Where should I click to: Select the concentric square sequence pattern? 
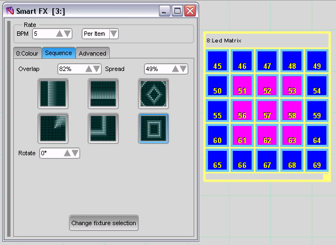click(x=153, y=128)
